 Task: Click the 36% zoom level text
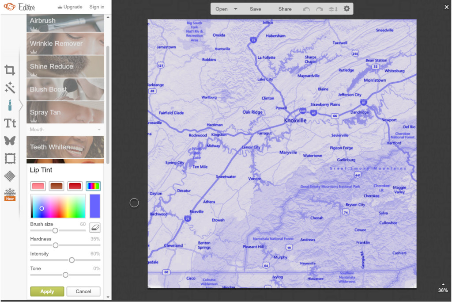[443, 290]
